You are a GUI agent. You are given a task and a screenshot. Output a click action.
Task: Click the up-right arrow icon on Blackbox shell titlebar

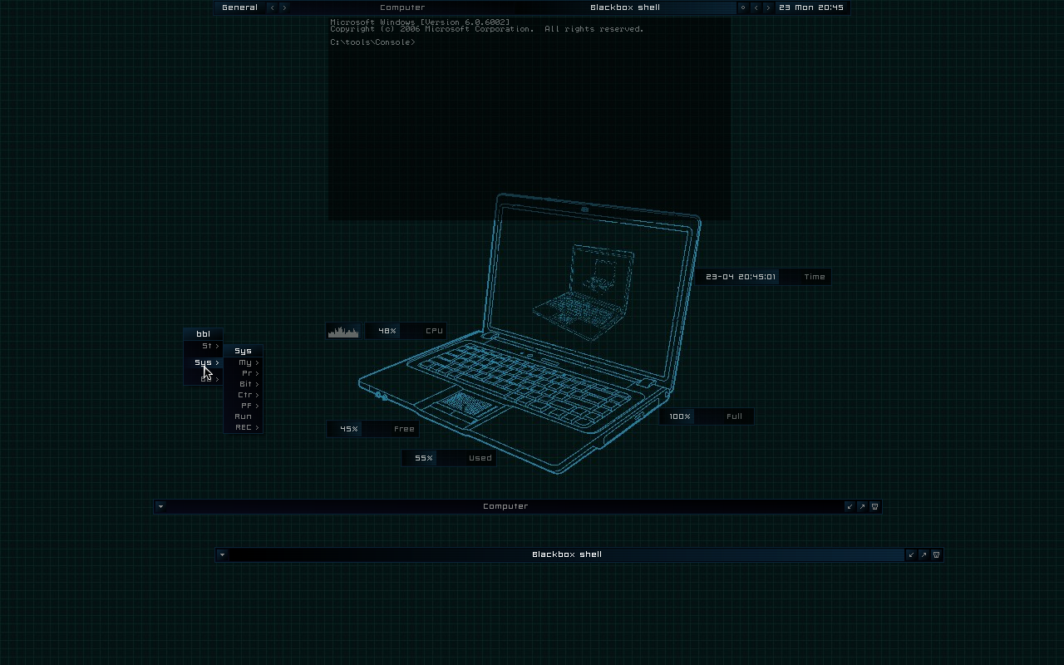click(924, 554)
